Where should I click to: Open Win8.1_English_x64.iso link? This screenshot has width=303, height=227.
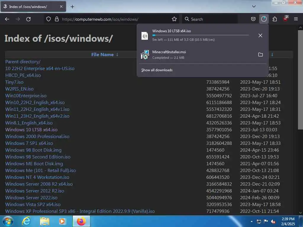coord(29,123)
